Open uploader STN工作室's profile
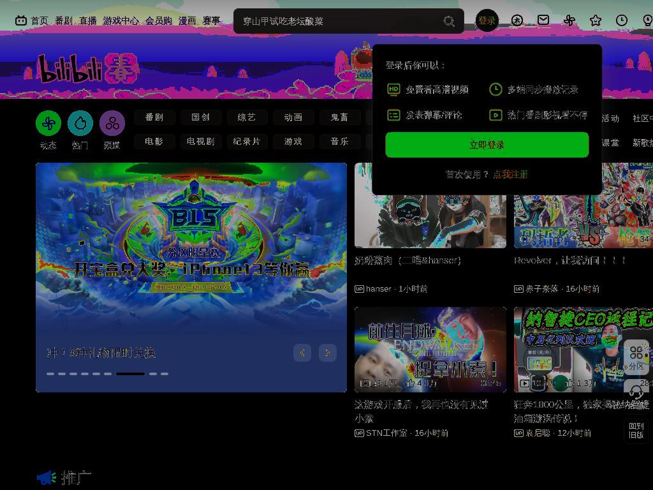Screen dimensions: 653x490 (386, 433)
